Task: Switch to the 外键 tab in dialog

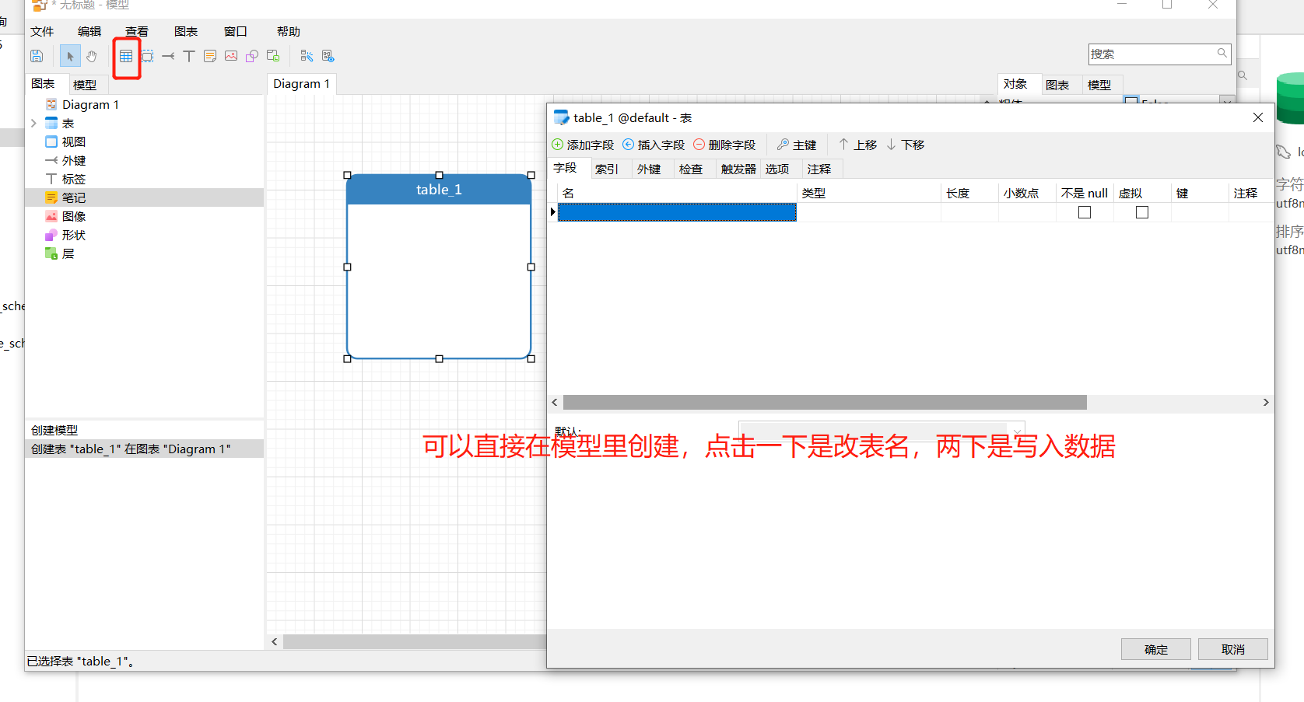Action: pos(649,169)
